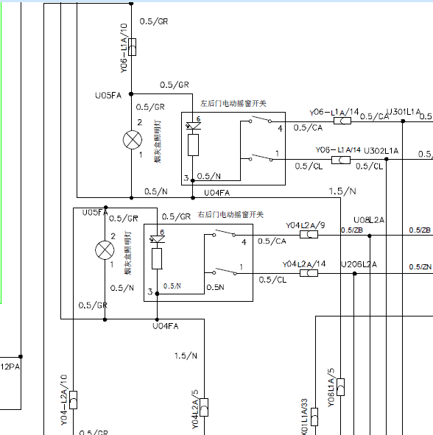433x435 pixels.
Task: Click the junction dot under U301L1A
Action: pyautogui.click(x=403, y=121)
